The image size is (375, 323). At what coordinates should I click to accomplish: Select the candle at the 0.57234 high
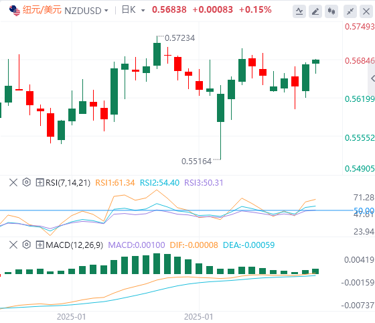[157, 54]
